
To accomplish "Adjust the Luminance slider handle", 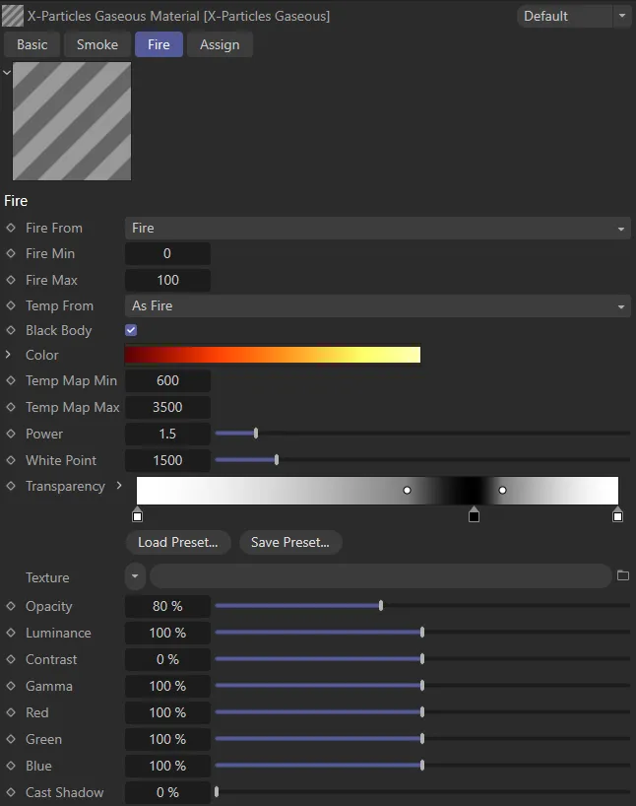I will (x=421, y=633).
